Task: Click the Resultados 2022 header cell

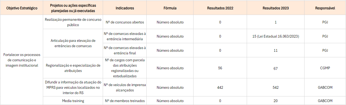Action: pyautogui.click(x=220, y=8)
